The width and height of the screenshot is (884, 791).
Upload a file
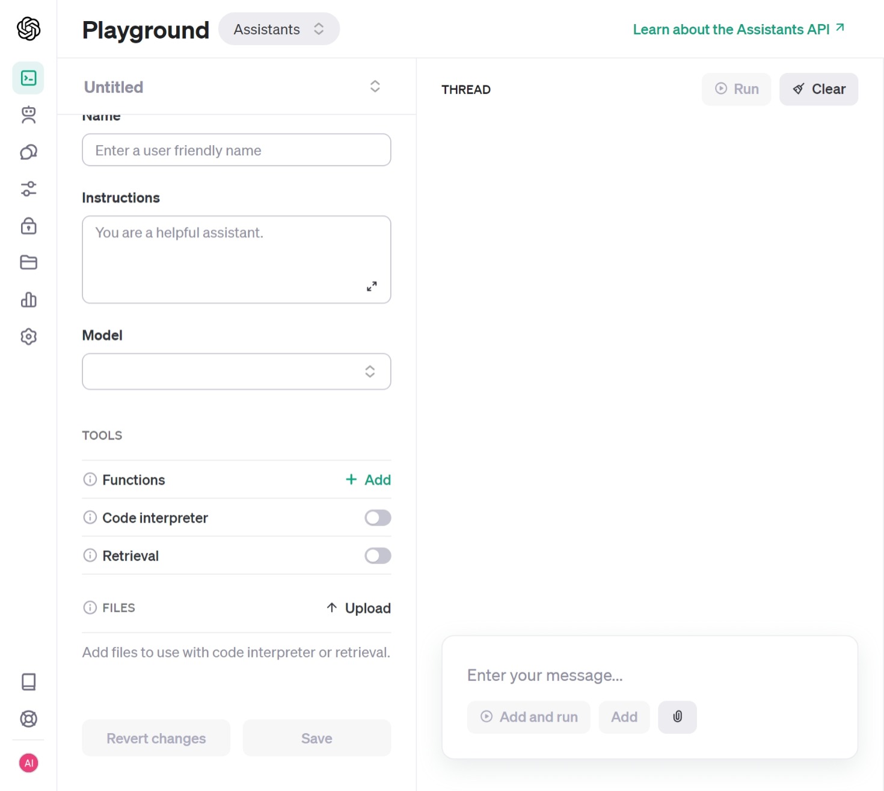[358, 608]
